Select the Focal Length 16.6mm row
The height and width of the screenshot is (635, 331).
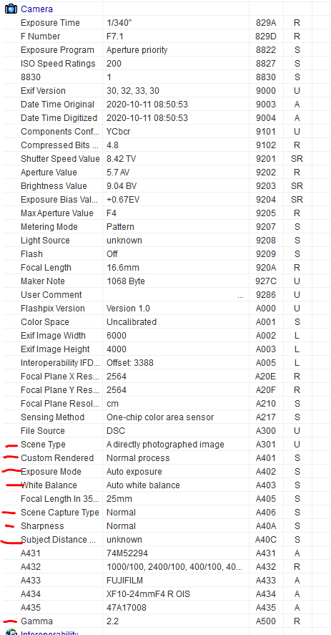click(x=166, y=268)
